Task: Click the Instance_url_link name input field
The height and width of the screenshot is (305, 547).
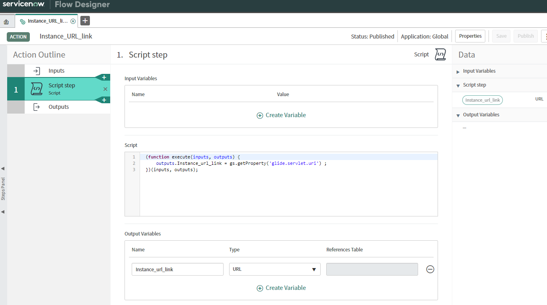Action: point(177,269)
